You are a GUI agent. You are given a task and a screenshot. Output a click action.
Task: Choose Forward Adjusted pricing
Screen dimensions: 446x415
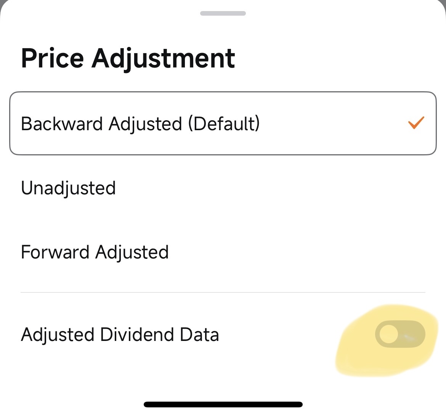[x=223, y=252]
